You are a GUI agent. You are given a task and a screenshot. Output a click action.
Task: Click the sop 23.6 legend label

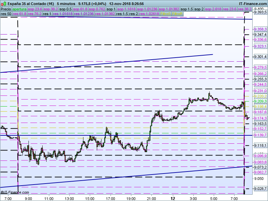[x=35, y=9]
